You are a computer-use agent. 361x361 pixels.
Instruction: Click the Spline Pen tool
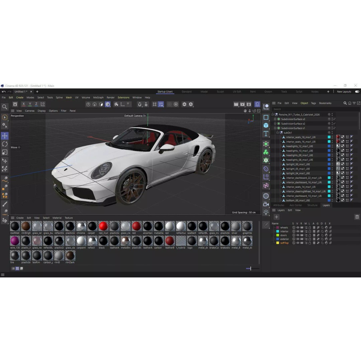pyautogui.click(x=5, y=179)
